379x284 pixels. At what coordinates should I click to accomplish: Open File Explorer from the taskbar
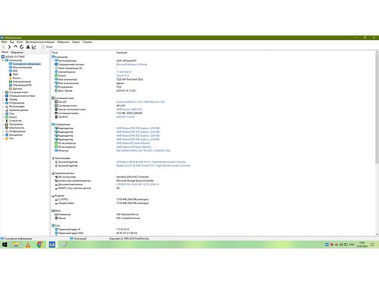pyautogui.click(x=16, y=244)
